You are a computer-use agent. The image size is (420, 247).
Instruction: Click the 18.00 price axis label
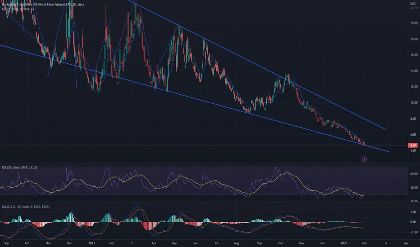click(414, 39)
